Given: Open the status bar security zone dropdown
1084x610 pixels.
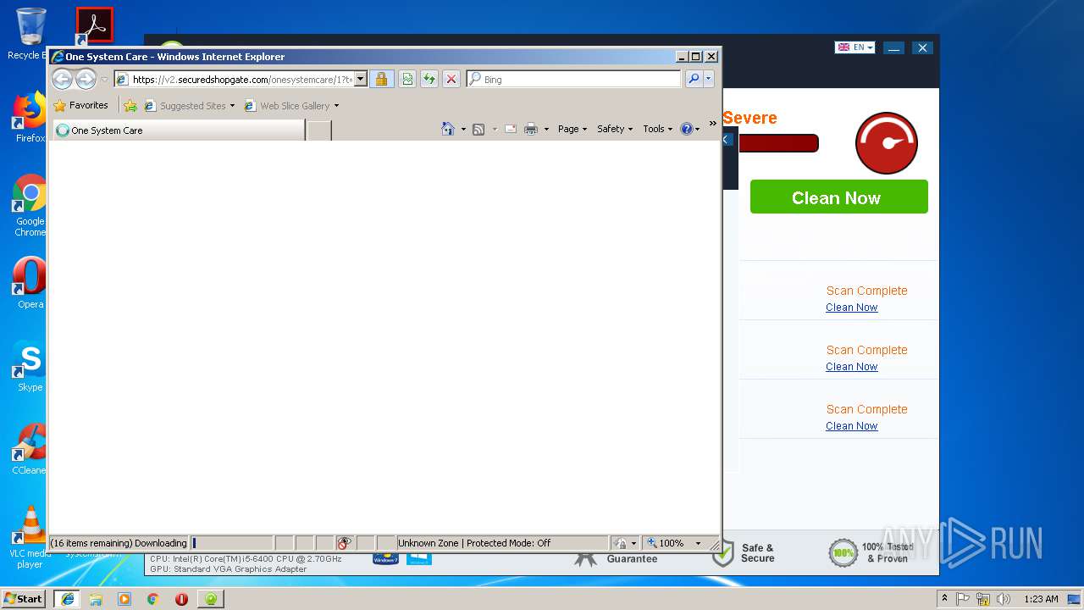Looking at the screenshot, I should click(x=625, y=543).
